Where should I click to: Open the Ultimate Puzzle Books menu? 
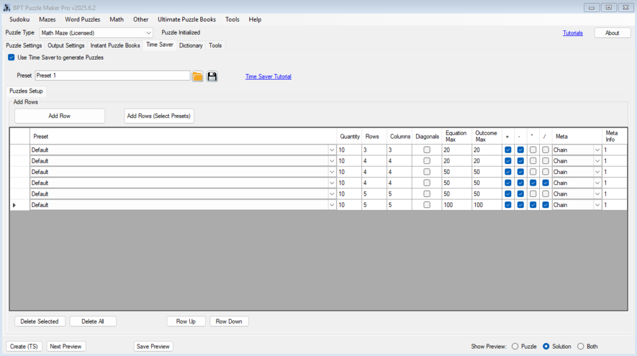pos(187,19)
